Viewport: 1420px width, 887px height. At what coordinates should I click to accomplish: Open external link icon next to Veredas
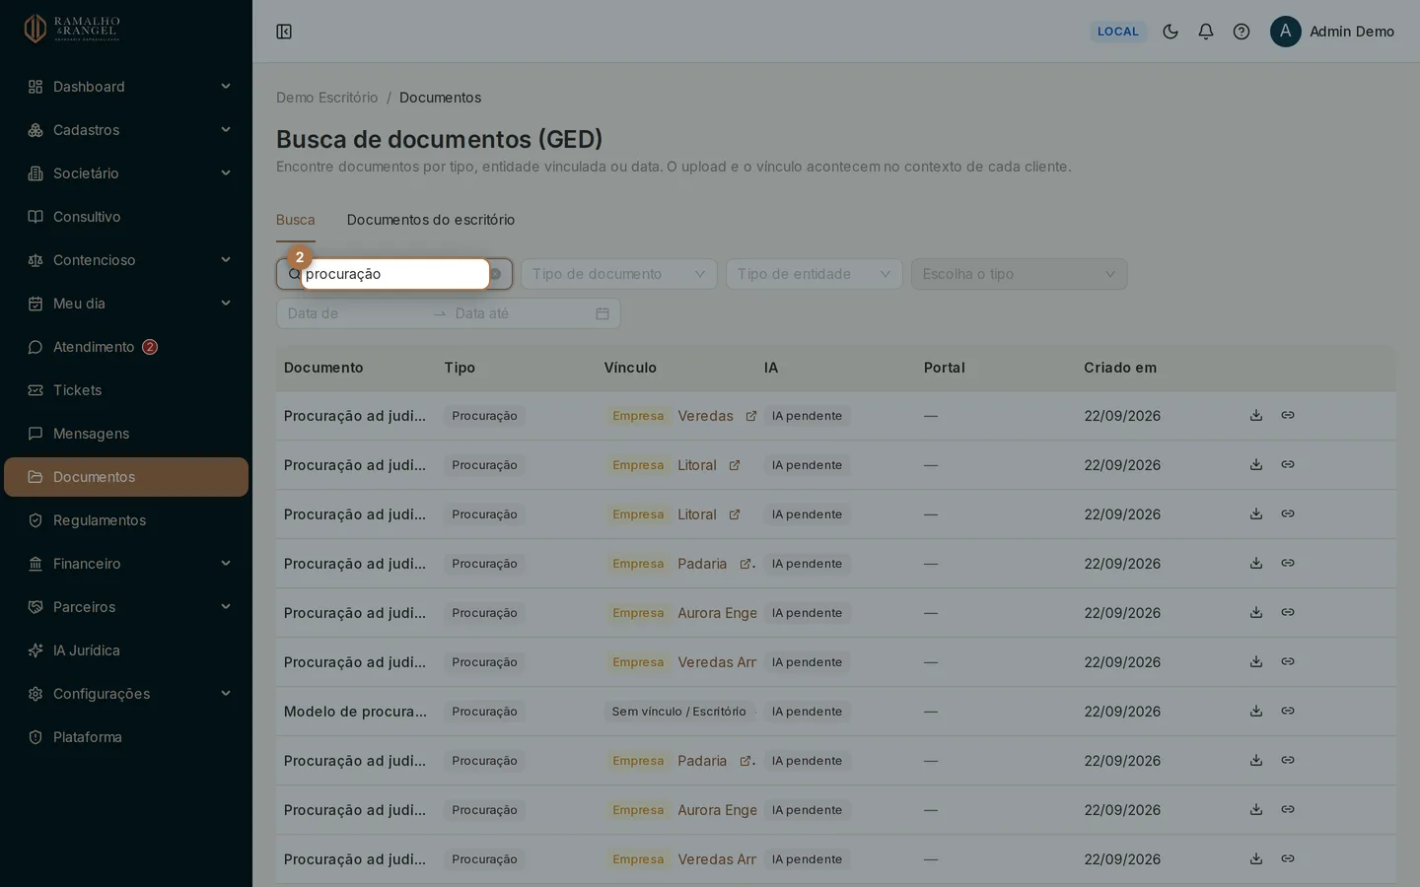750,416
